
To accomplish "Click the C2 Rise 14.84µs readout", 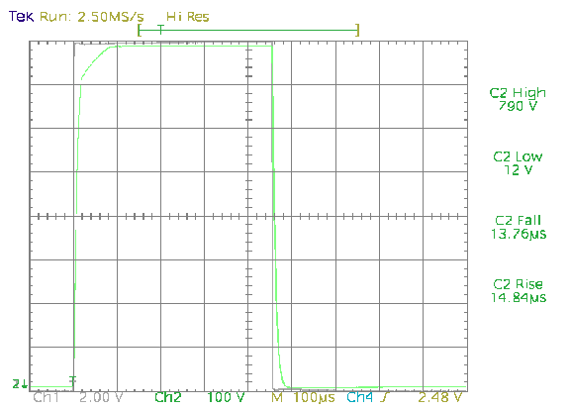I will (519, 291).
